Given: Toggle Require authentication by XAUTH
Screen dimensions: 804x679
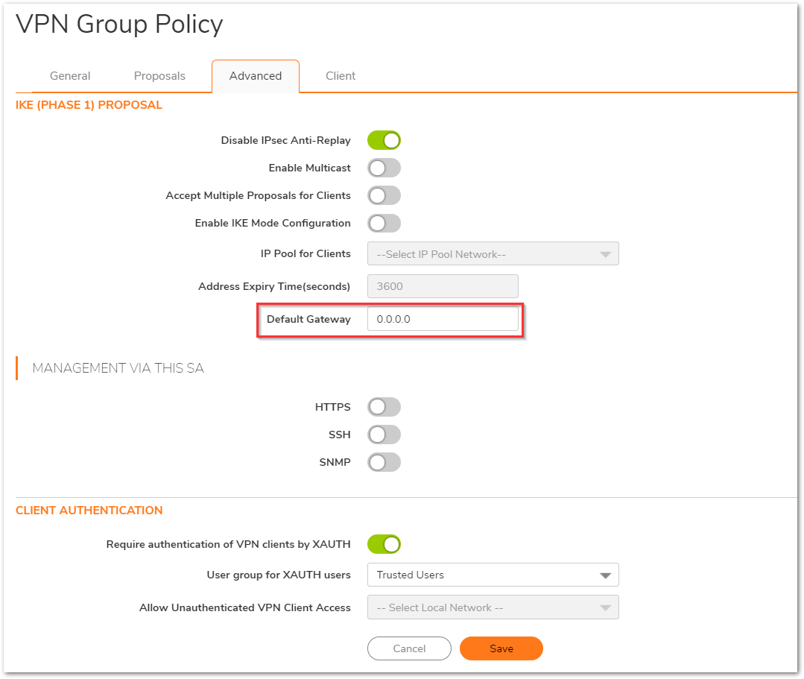Looking at the screenshot, I should click(384, 544).
